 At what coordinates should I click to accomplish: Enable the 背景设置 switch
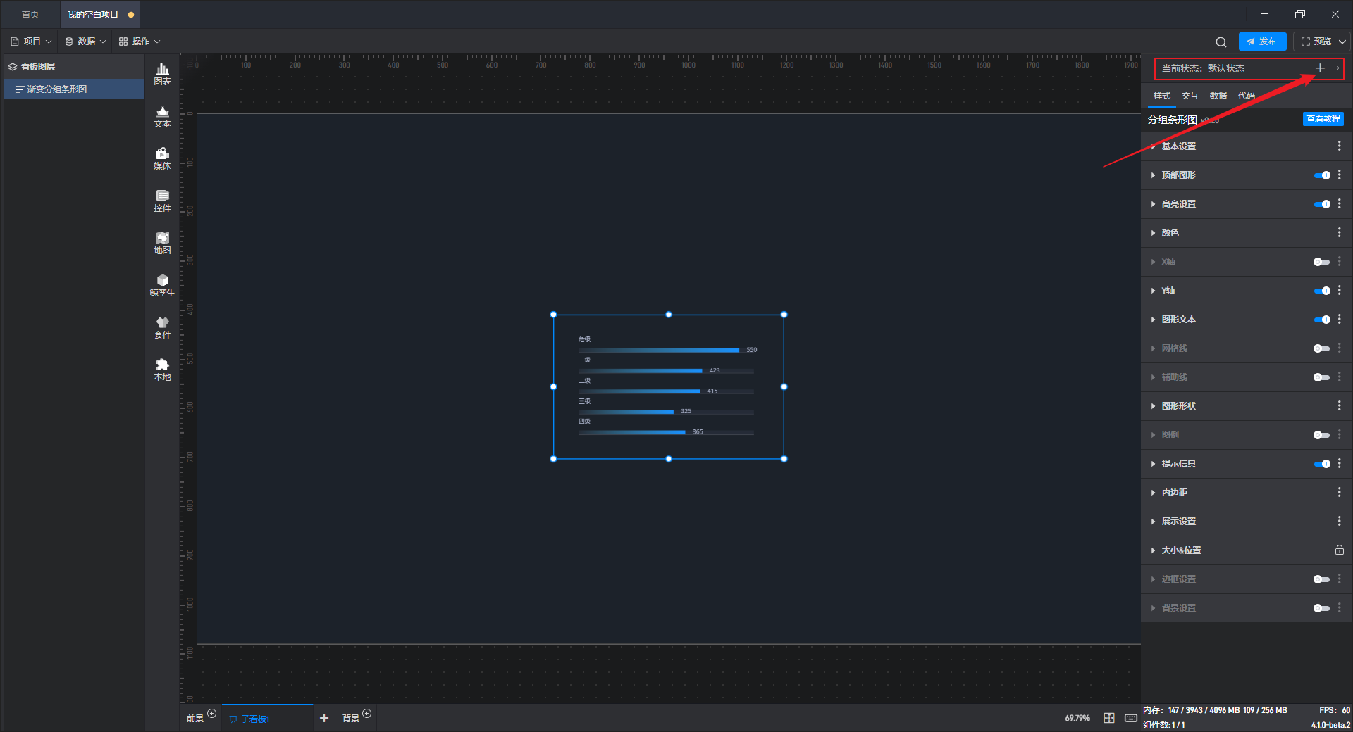click(1322, 608)
